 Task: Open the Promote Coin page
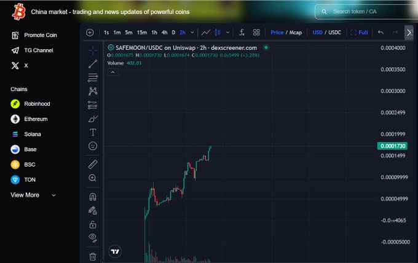pyautogui.click(x=34, y=35)
